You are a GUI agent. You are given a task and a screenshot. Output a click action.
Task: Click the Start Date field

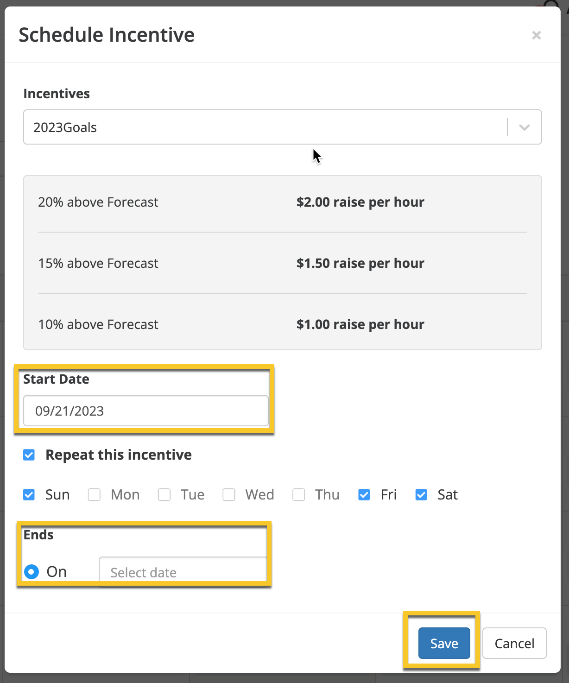[145, 411]
